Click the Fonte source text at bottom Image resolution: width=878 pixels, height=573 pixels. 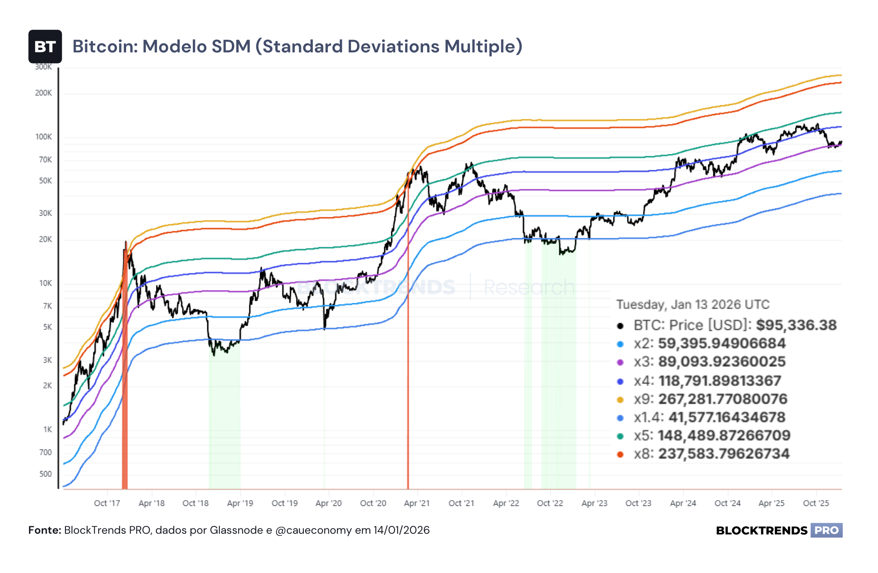[229, 530]
